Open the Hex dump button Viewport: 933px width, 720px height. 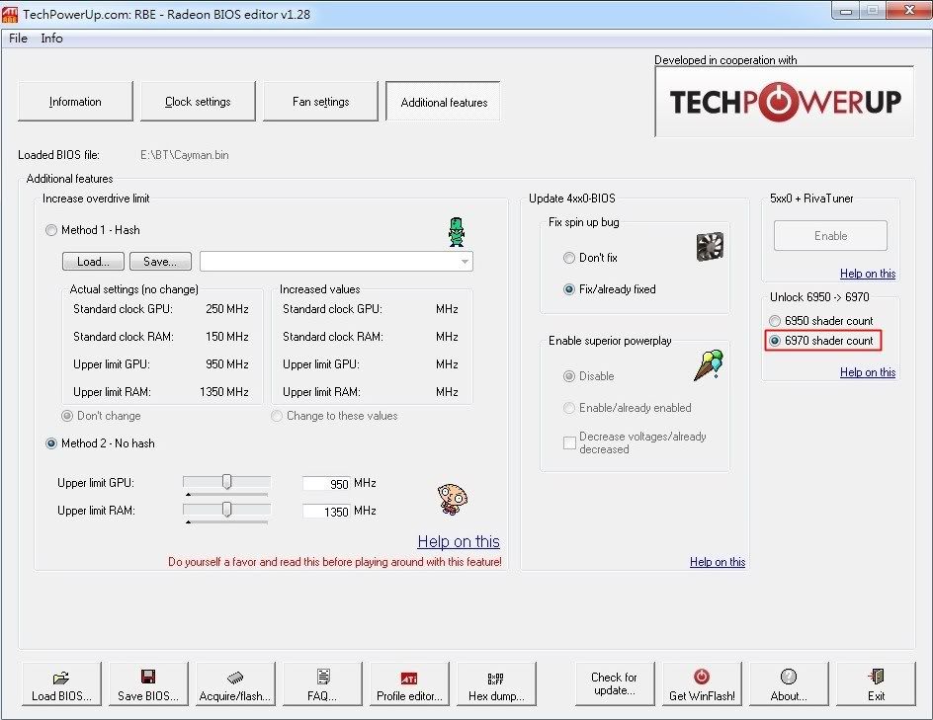(496, 683)
